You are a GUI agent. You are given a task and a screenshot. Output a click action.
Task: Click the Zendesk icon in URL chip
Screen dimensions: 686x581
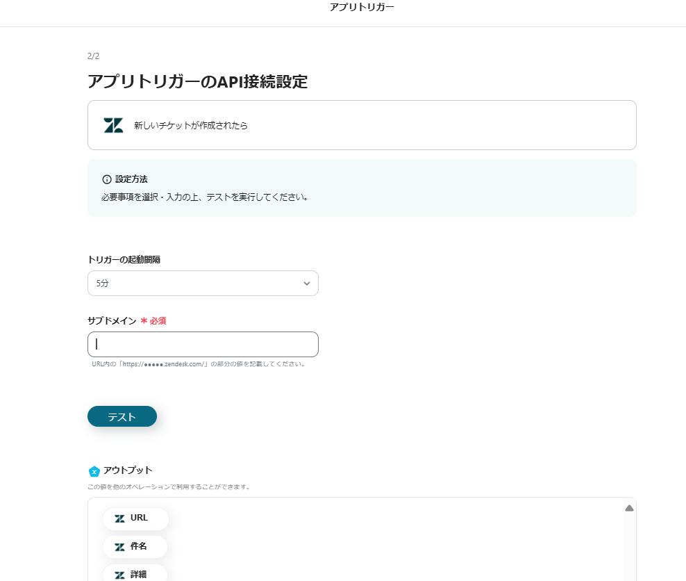119,518
